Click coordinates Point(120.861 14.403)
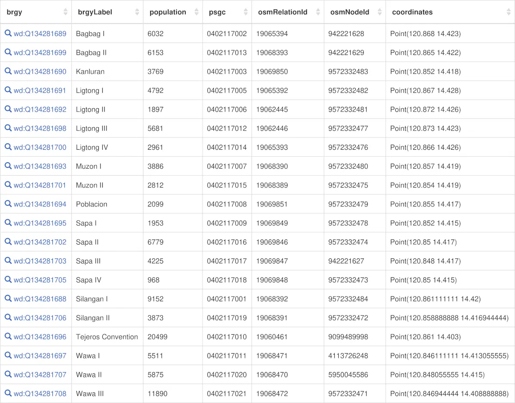This screenshot has width=515, height=403. 425,336
